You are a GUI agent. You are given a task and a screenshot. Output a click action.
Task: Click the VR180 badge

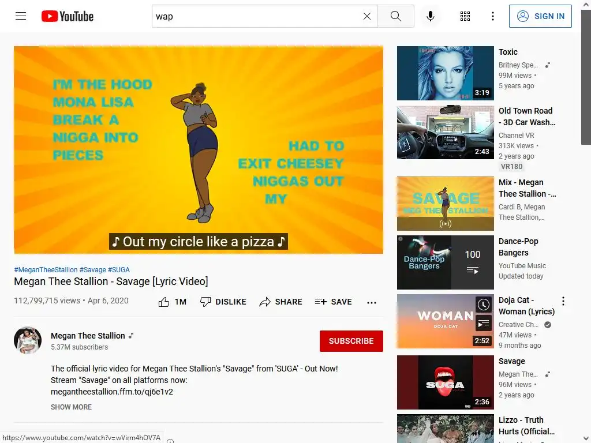click(x=511, y=167)
